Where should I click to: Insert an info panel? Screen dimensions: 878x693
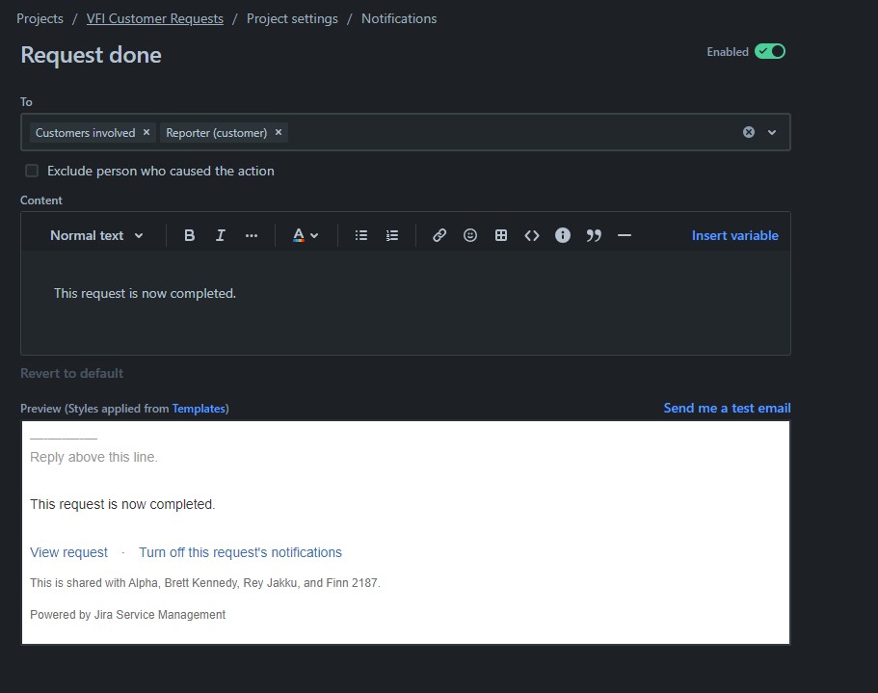point(563,236)
